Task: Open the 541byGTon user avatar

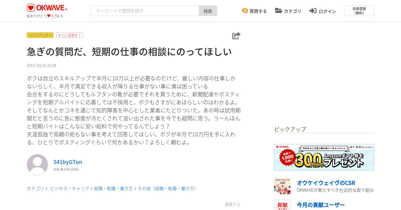Action: coord(37,165)
